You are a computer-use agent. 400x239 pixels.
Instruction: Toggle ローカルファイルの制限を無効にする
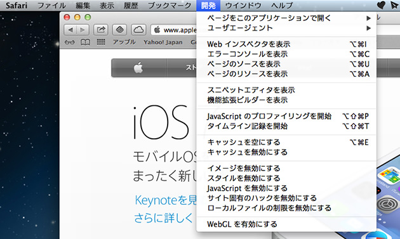tap(286, 208)
